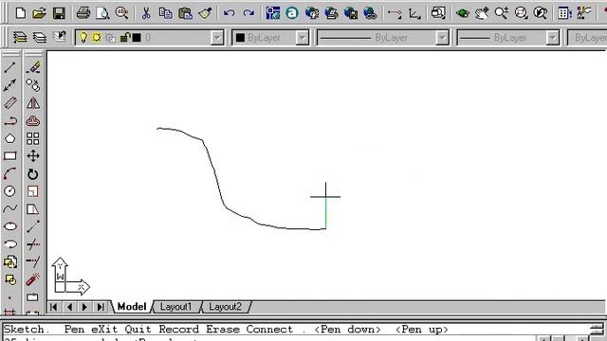Viewport: 607px width, 341px height.
Task: Select the Spline draw tool
Action: (x=10, y=209)
